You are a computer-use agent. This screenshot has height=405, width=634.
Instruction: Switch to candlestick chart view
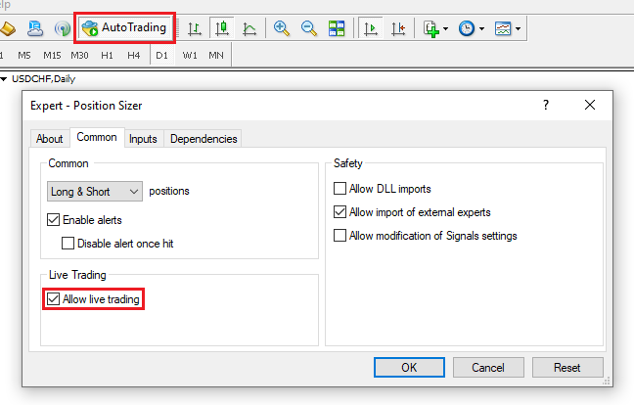click(x=222, y=28)
